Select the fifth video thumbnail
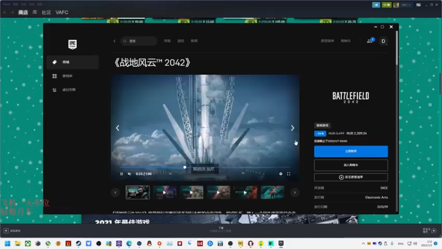The width and height of the screenshot is (442, 249). pos(245,192)
